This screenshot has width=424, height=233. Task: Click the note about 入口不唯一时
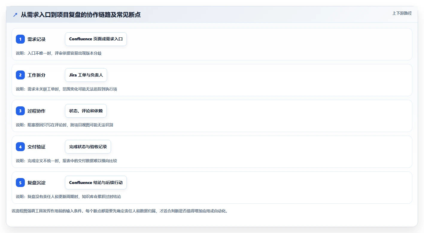[59, 53]
